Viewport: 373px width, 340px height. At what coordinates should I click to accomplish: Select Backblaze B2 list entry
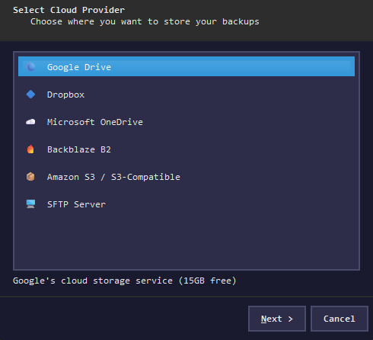point(186,149)
